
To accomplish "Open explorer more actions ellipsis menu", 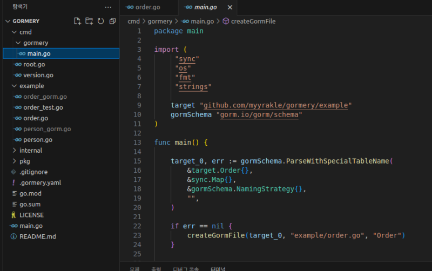I will click(108, 7).
